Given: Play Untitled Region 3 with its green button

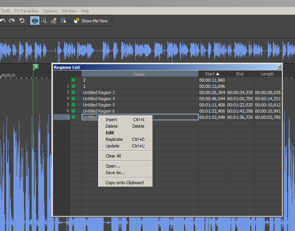Looking at the screenshot, I should [73, 92].
